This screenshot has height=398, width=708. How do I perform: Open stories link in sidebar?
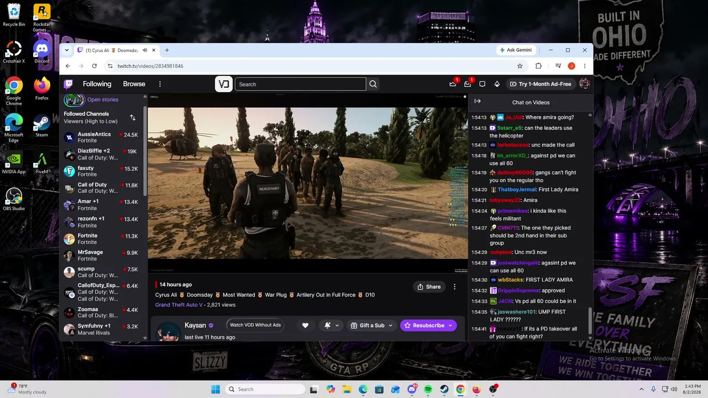pyautogui.click(x=103, y=99)
